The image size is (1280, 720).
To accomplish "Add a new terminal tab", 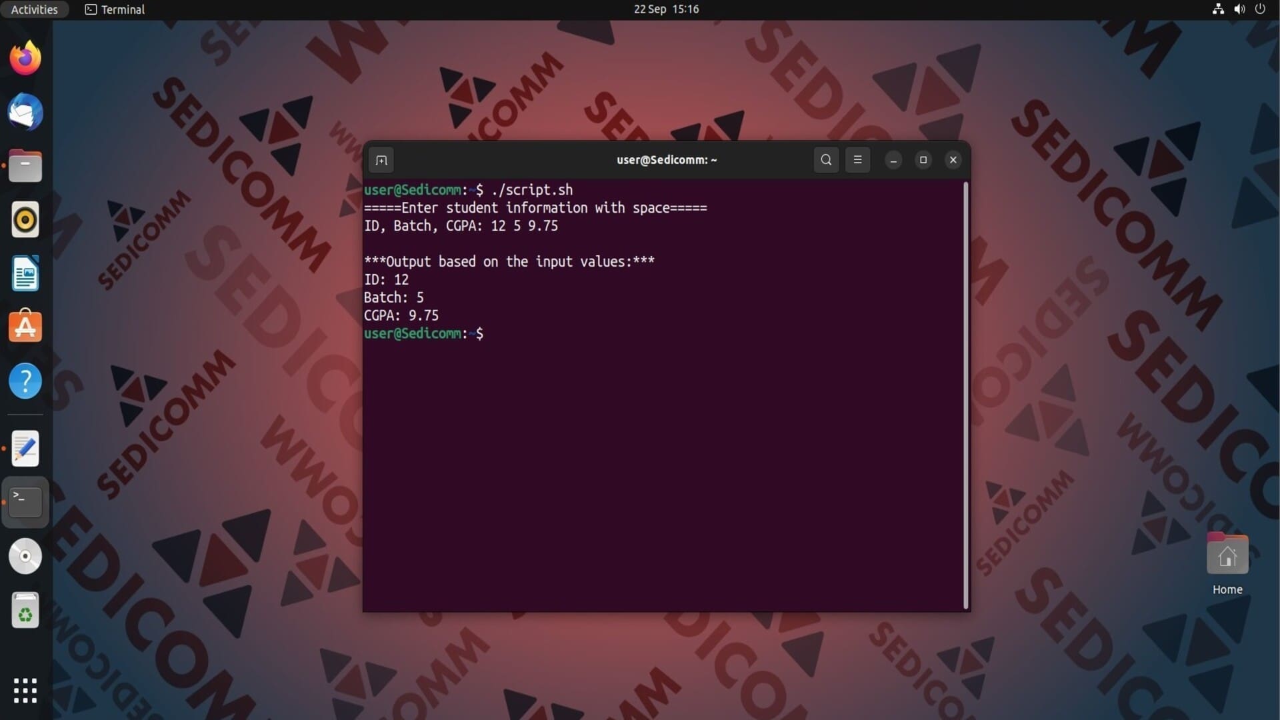I will tap(381, 160).
